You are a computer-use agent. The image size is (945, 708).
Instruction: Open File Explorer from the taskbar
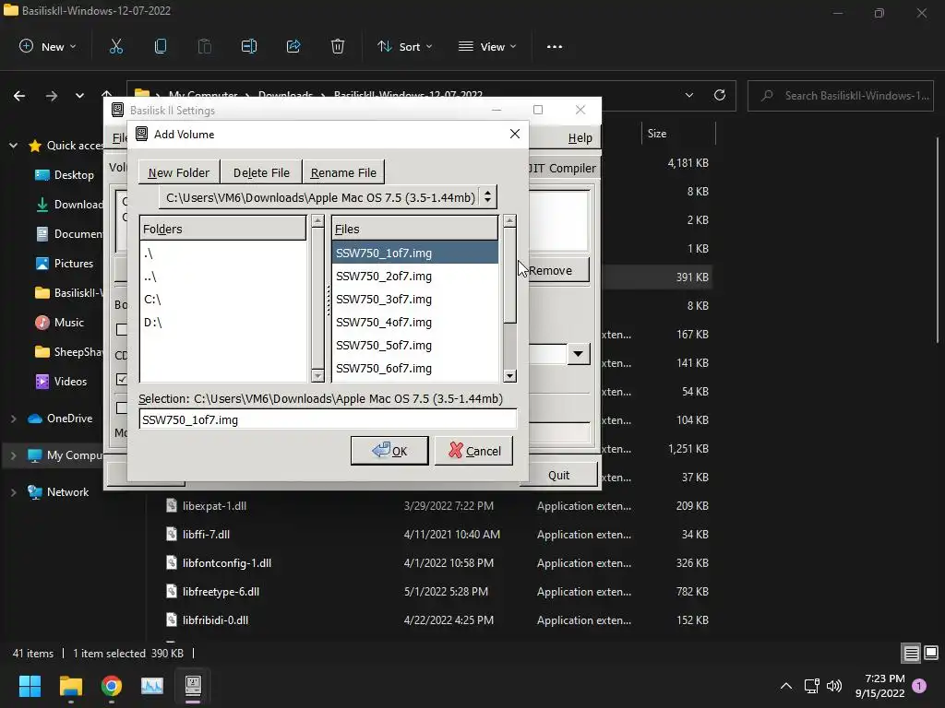point(70,686)
